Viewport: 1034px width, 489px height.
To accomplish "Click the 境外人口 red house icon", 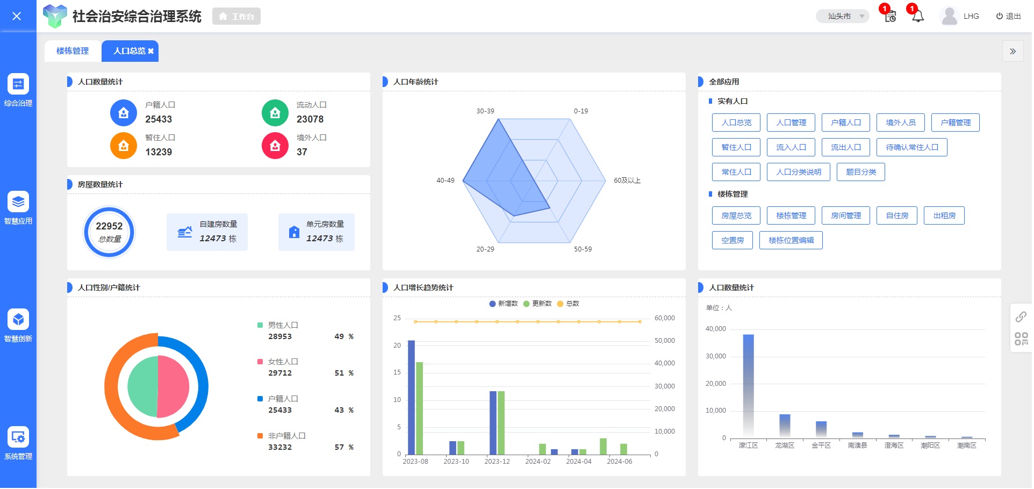I will coord(275,146).
